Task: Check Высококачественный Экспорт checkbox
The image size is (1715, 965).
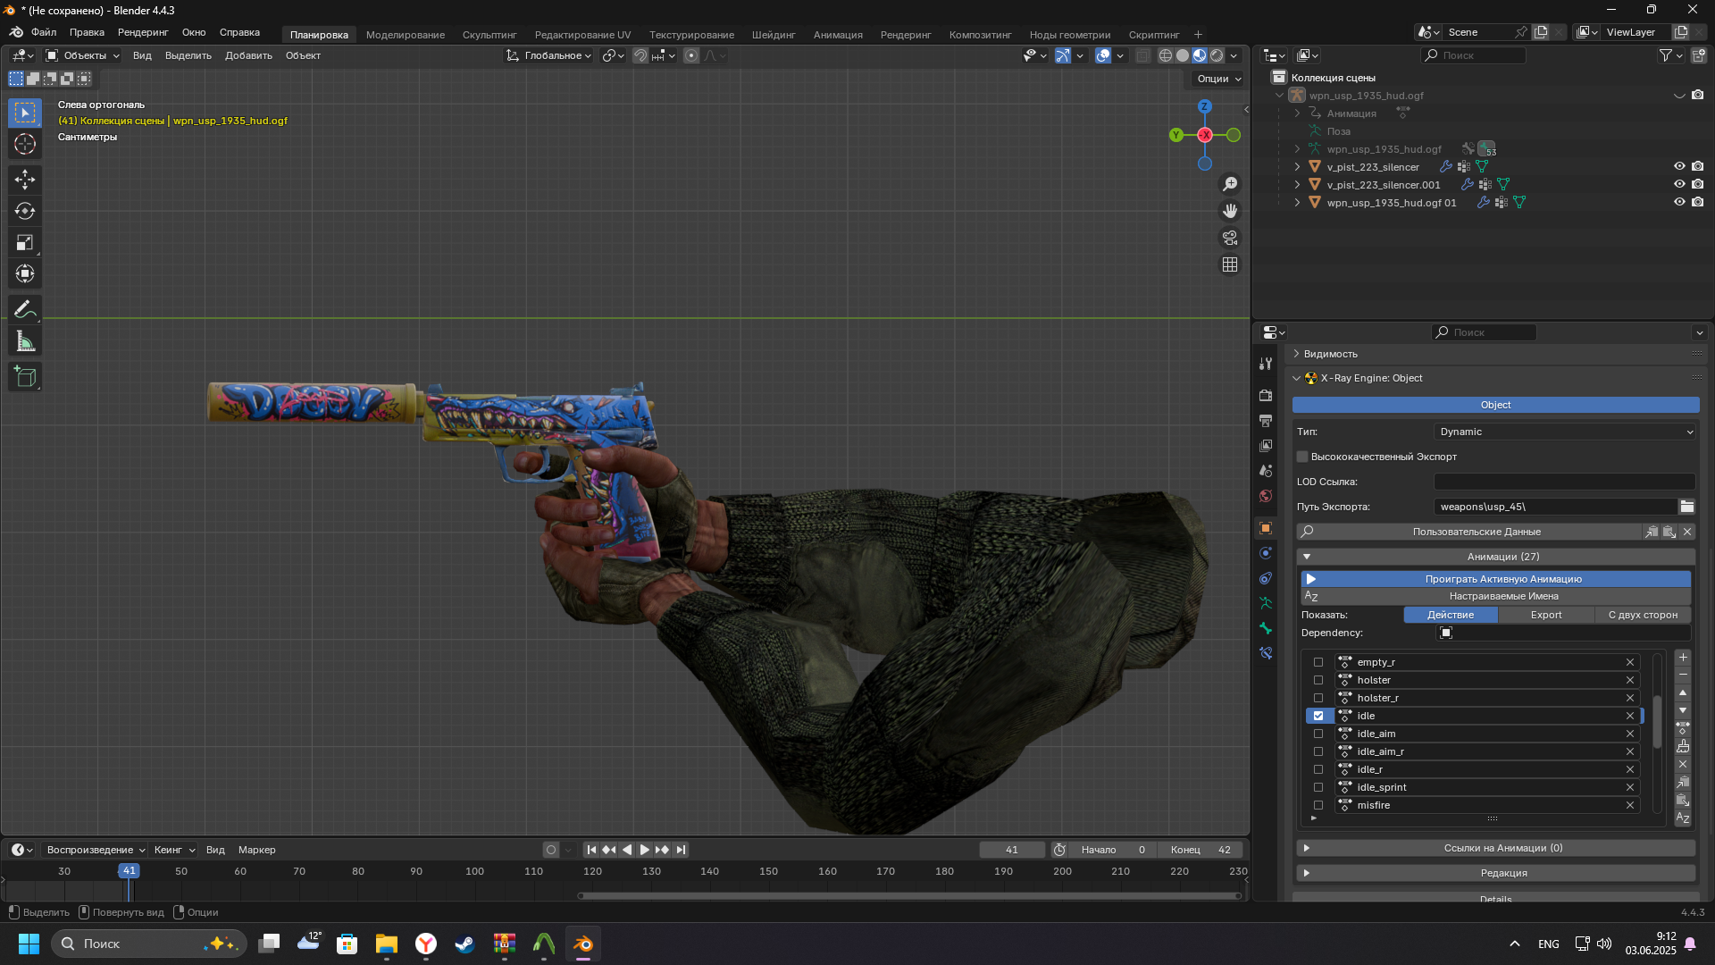Action: click(x=1303, y=457)
